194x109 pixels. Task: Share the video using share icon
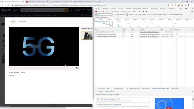point(77,68)
